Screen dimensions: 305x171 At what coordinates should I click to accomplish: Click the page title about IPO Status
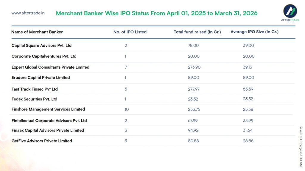tap(157, 13)
